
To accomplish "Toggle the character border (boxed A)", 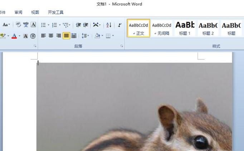I will click(33, 25).
